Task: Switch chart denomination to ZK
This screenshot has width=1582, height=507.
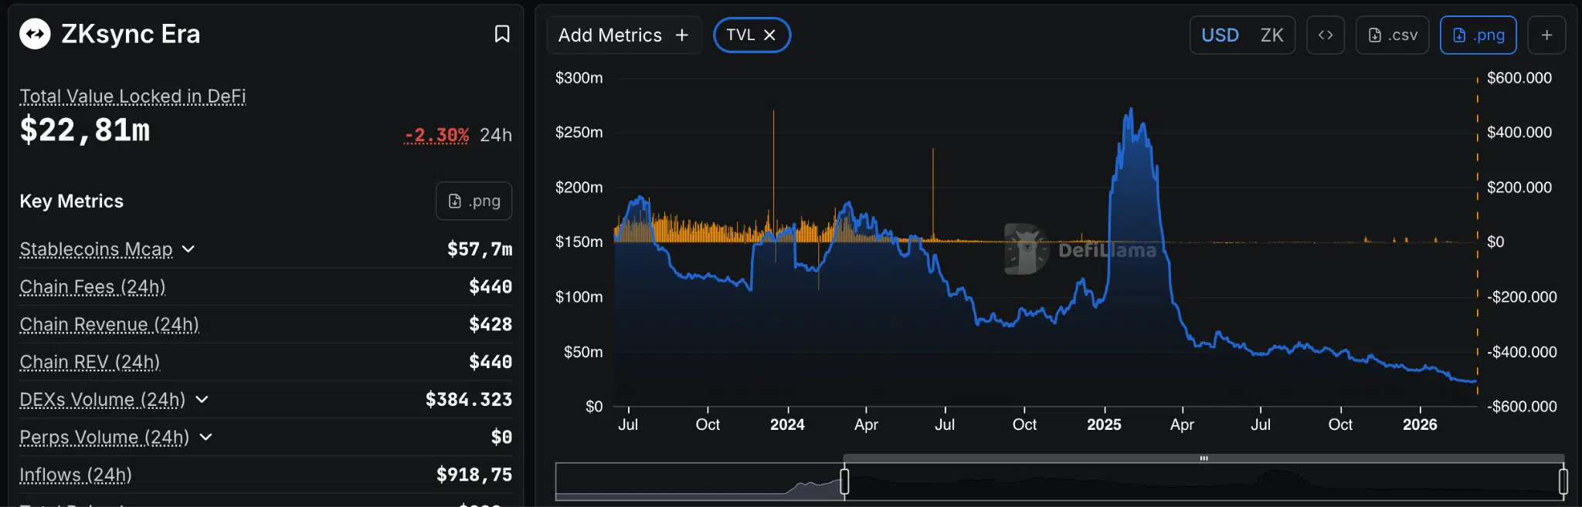Action: click(x=1271, y=35)
